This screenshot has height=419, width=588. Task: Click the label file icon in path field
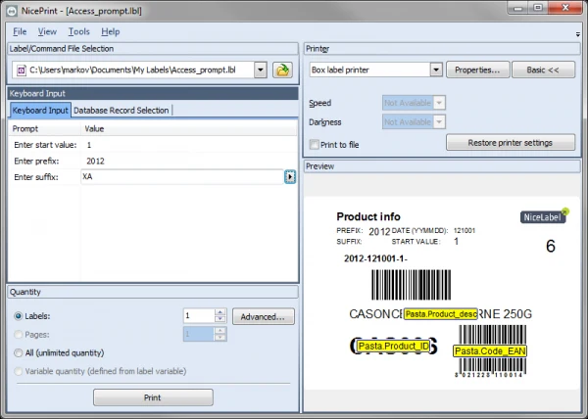22,70
